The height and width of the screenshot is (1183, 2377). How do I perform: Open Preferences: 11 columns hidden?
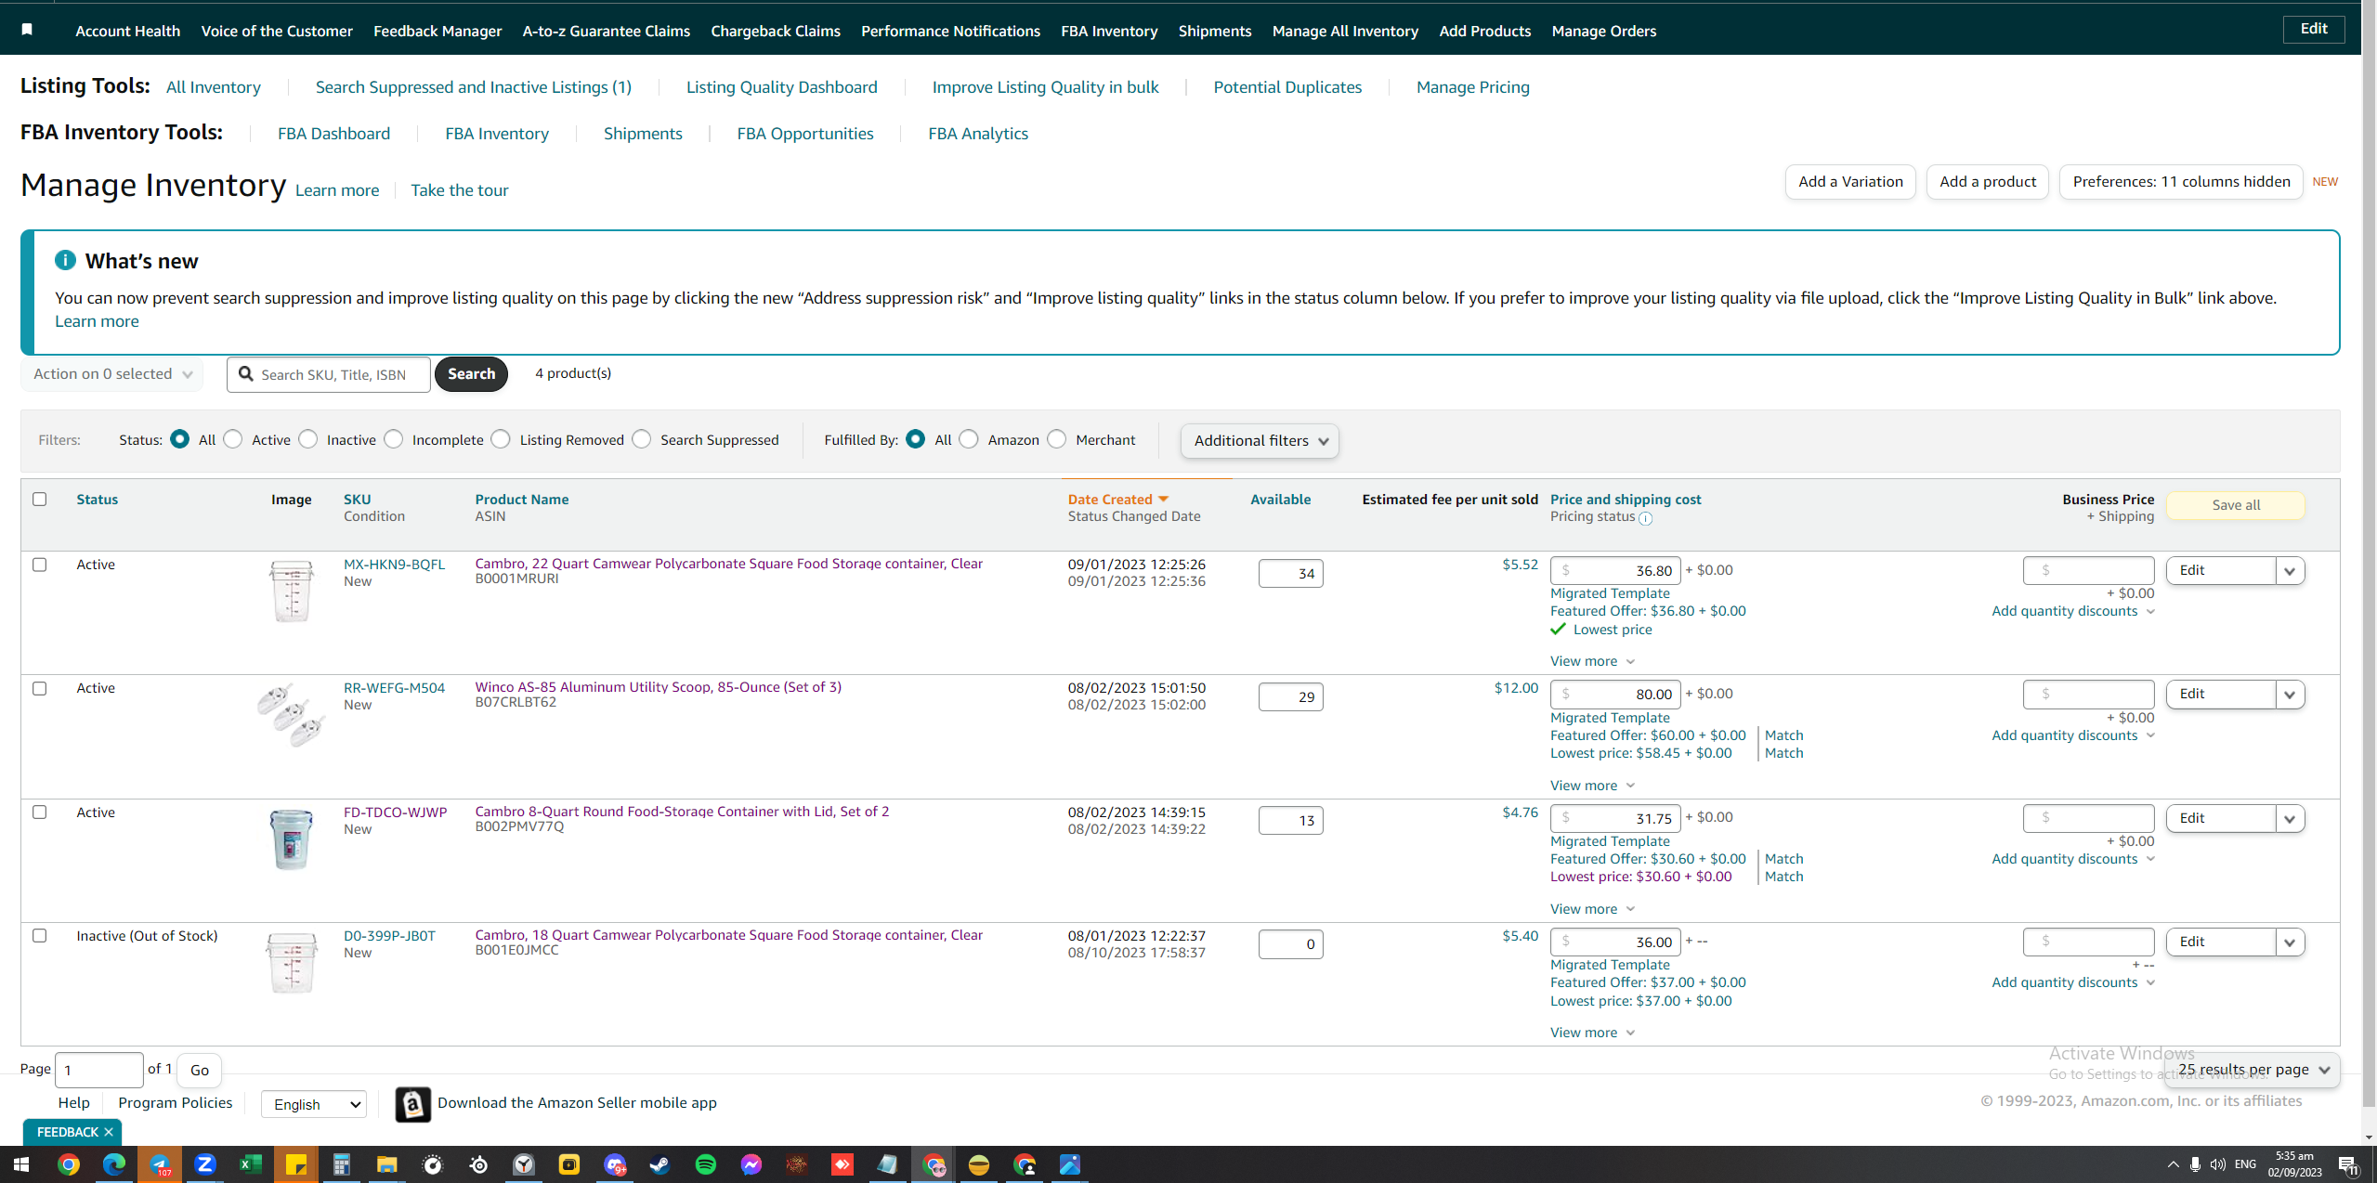tap(2180, 182)
